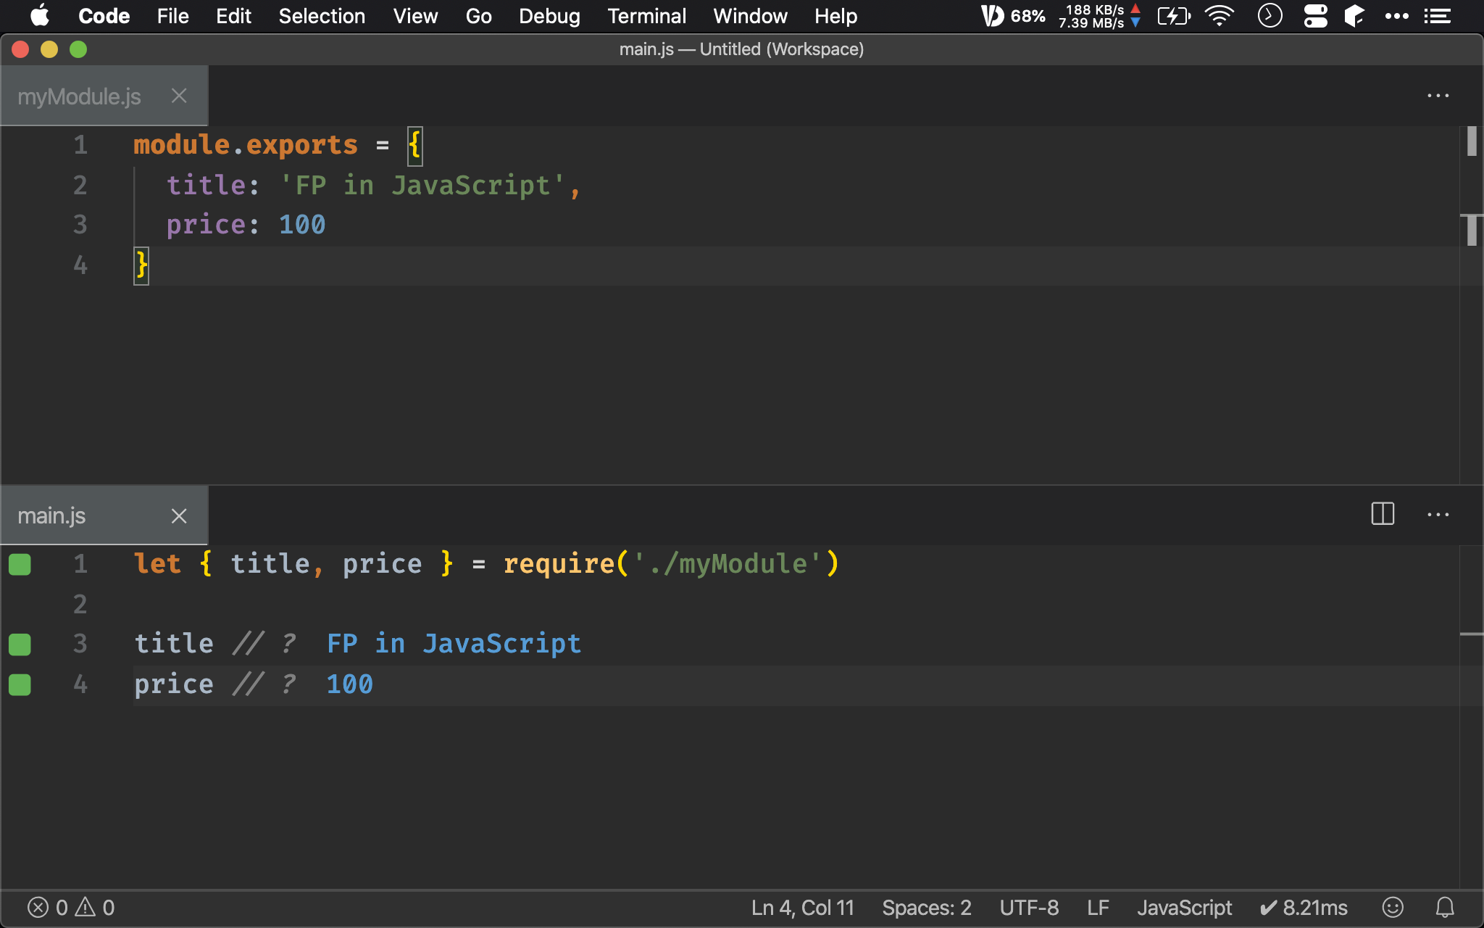The width and height of the screenshot is (1484, 928).
Task: Click the split editor icon in main.js pane
Action: click(x=1383, y=515)
